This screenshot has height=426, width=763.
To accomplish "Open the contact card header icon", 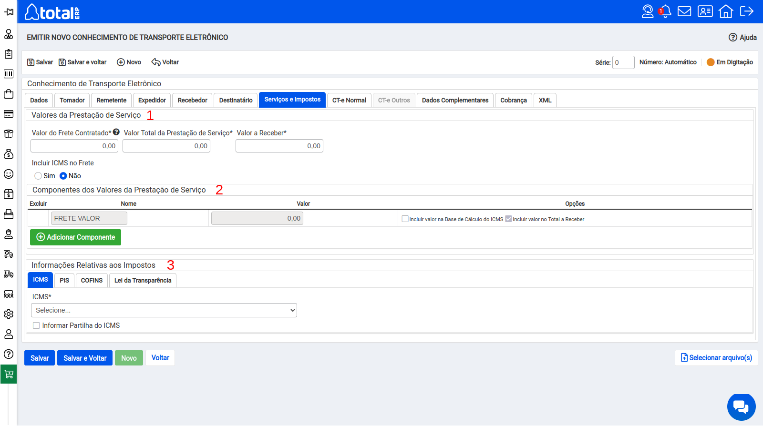I will (705, 11).
